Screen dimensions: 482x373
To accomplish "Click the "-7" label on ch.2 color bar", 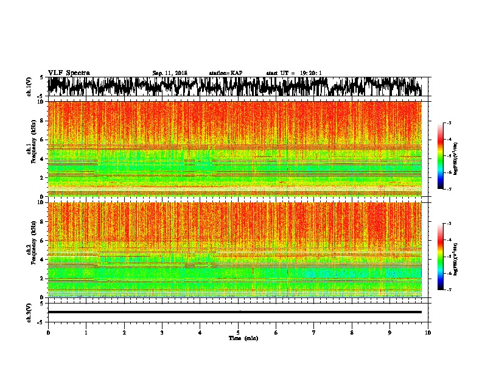I will coord(449,290).
